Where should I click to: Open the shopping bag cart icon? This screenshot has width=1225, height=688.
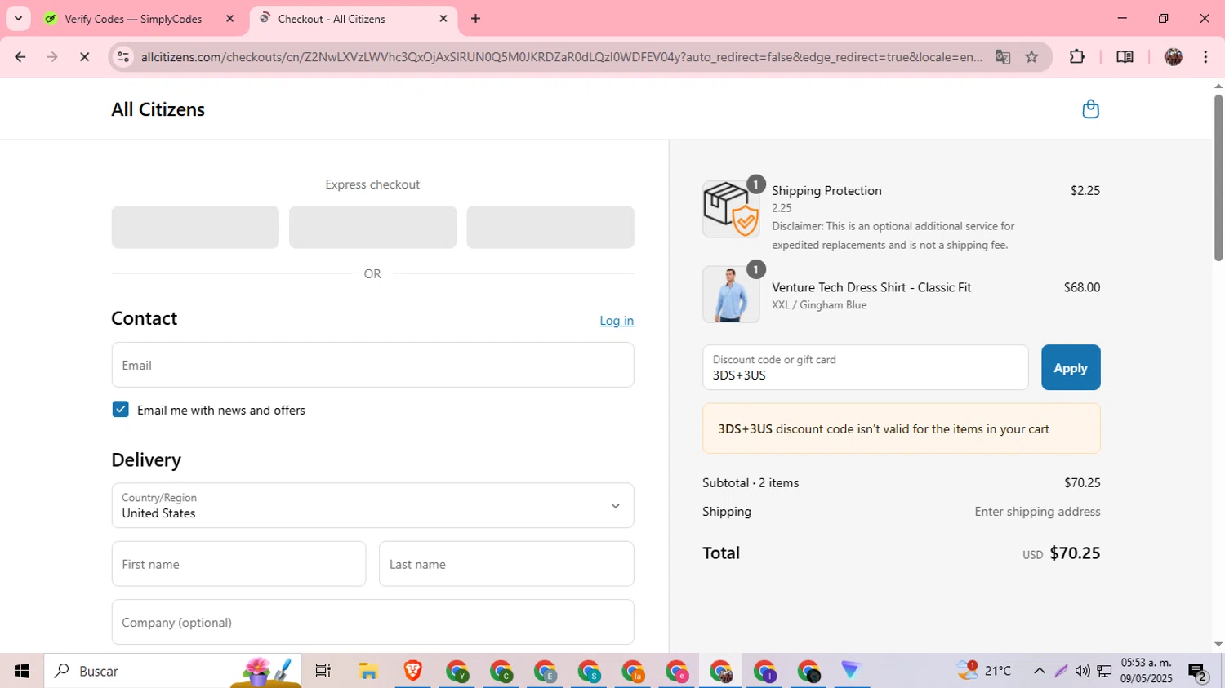click(x=1090, y=109)
